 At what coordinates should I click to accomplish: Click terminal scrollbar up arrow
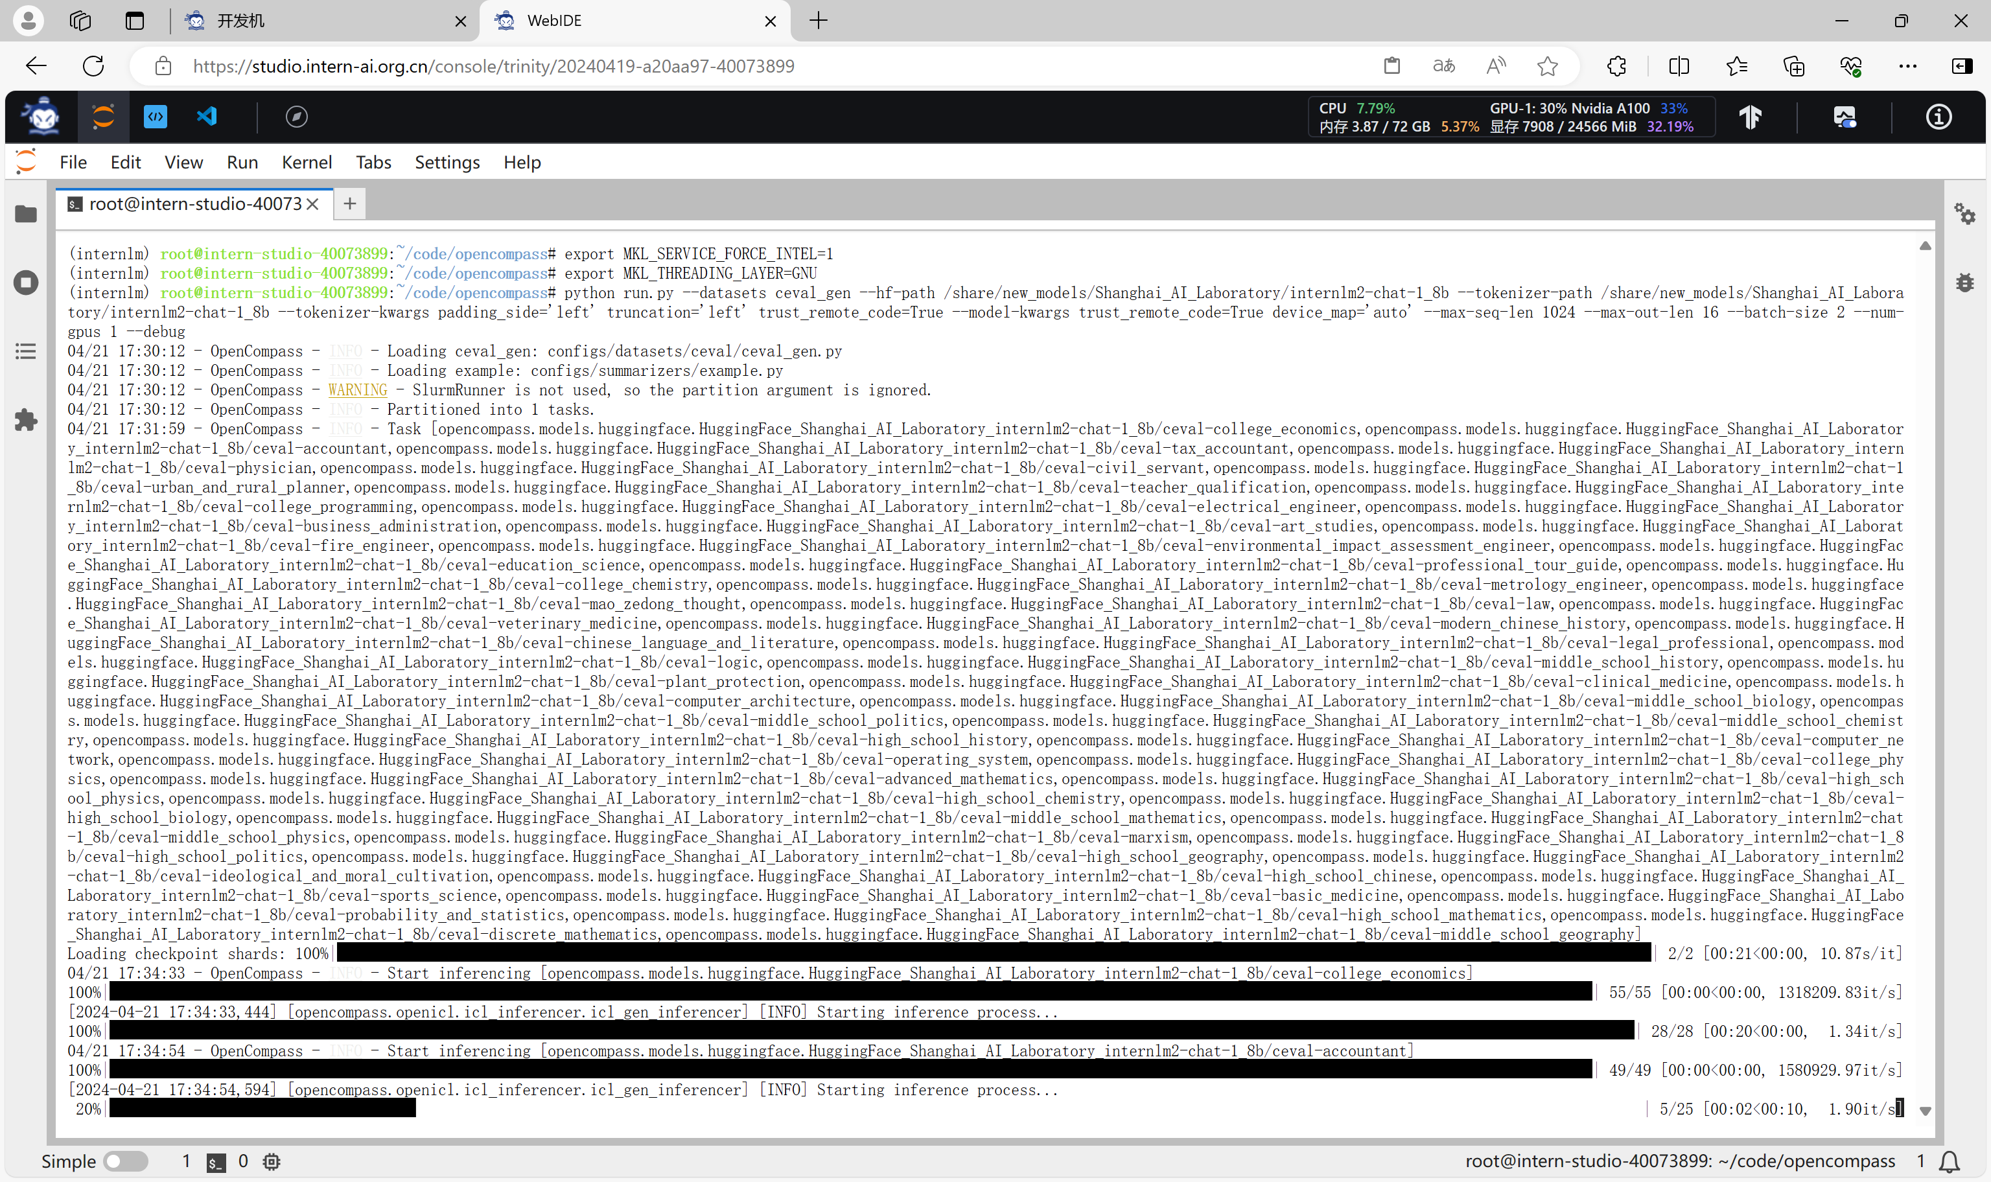1925,246
